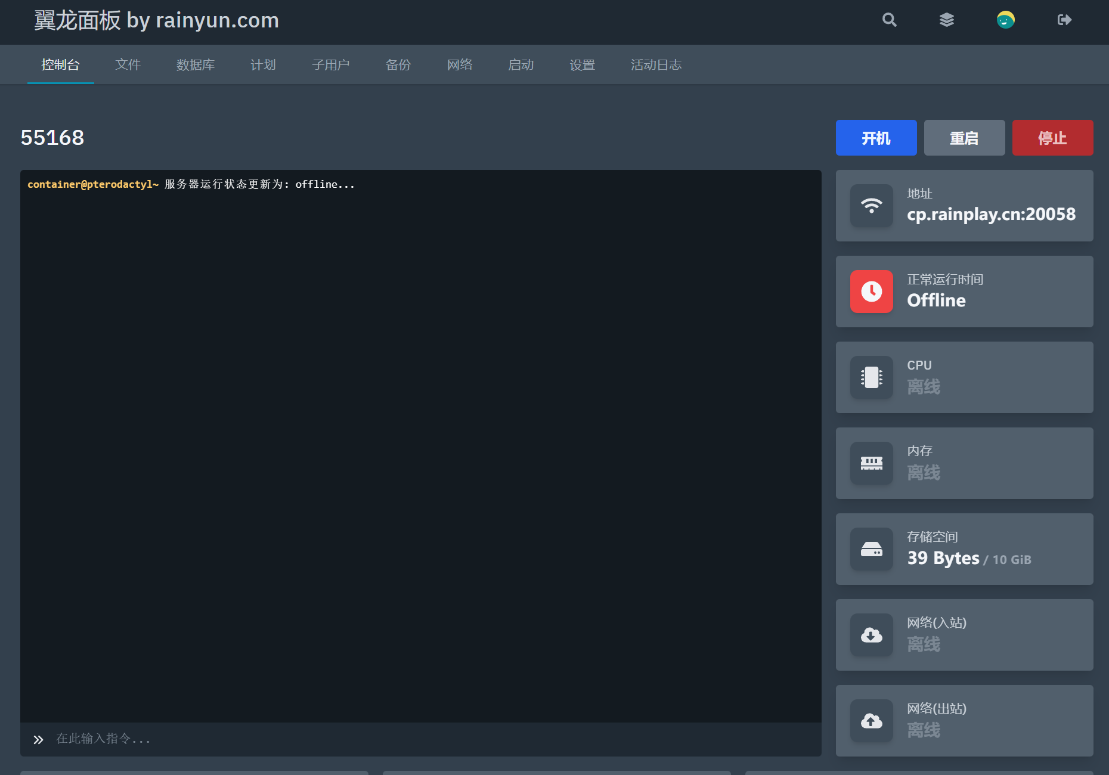The image size is (1109, 775).
Task: Restart the server with 重启 button
Action: click(x=964, y=138)
